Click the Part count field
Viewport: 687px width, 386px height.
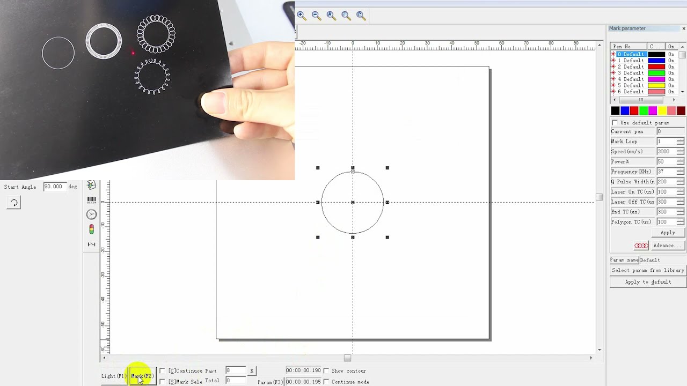coord(236,371)
